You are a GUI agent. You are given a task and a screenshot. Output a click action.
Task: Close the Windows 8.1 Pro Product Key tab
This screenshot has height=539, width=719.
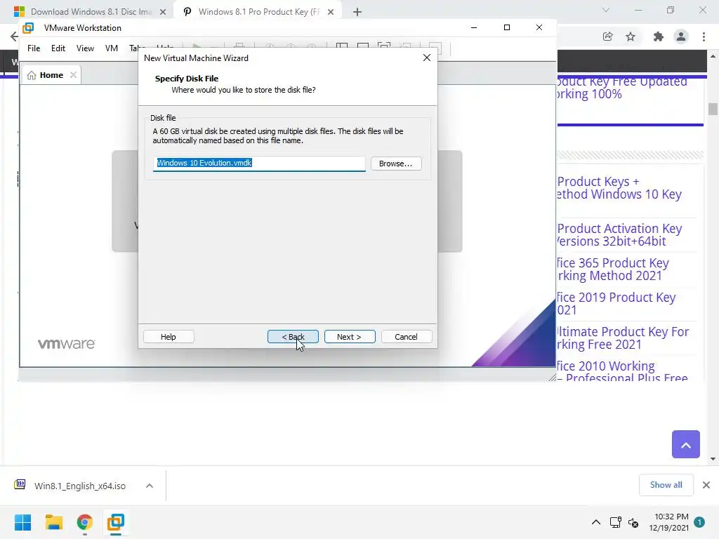(331, 12)
